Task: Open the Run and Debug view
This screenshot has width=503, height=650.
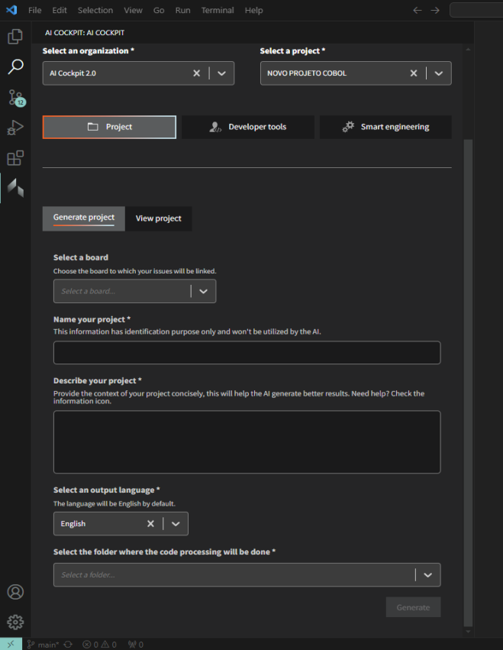Action: 15,128
